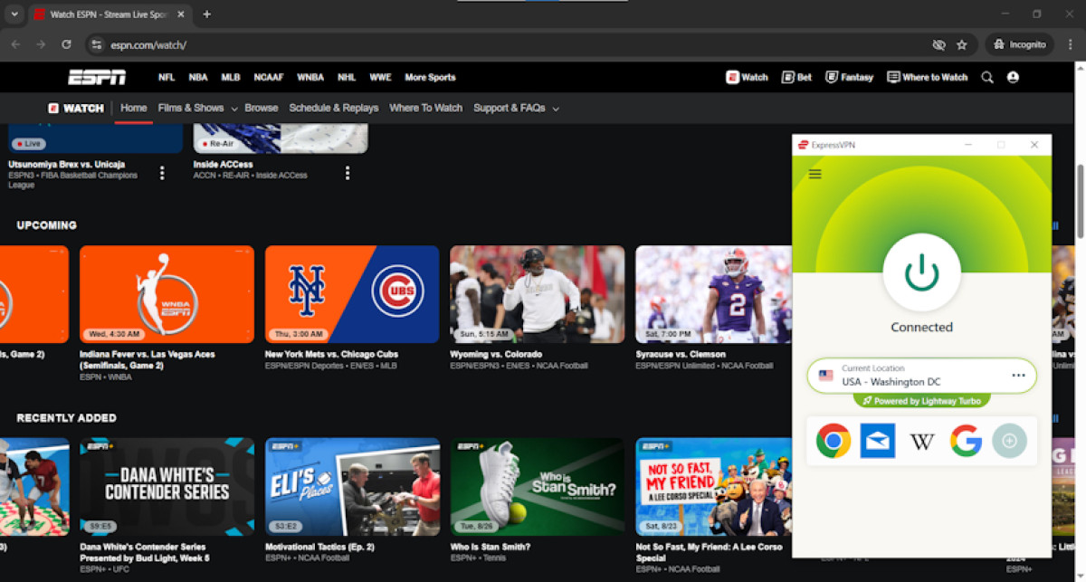This screenshot has height=582, width=1086.
Task: Open ESPN Bet link
Action: 796,78
